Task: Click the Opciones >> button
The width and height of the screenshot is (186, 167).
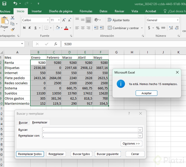Action: click(x=131, y=144)
